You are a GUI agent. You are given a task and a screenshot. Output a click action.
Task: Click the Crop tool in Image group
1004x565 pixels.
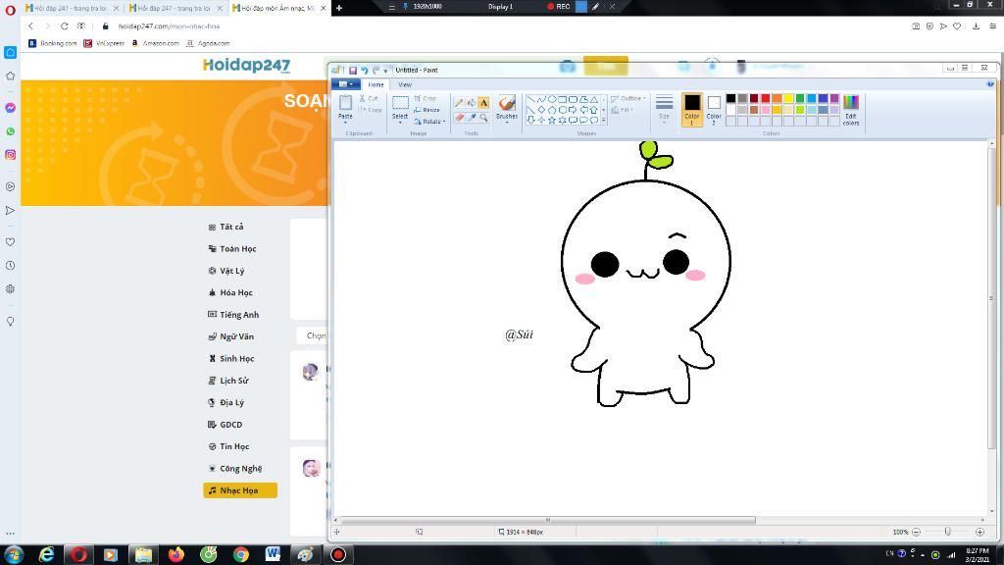click(426, 99)
